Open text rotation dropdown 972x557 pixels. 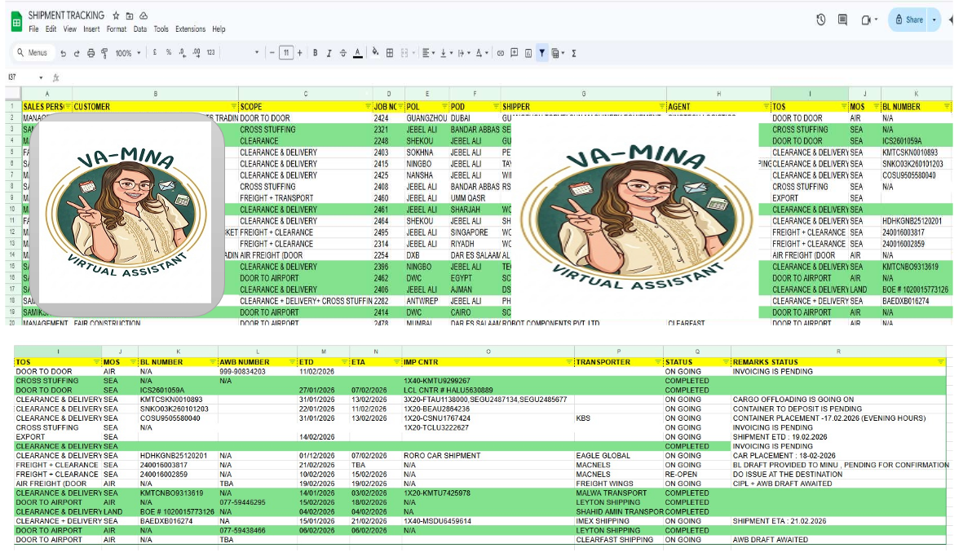tap(481, 53)
